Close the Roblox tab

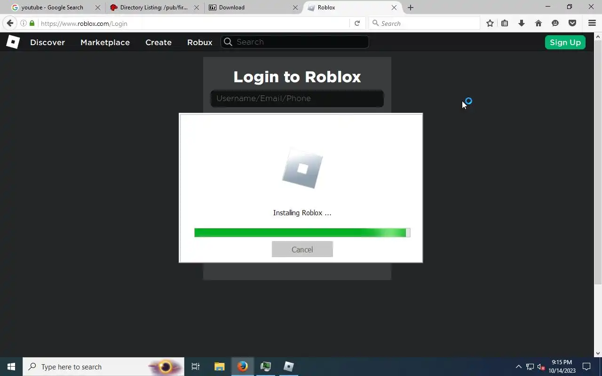point(394,8)
